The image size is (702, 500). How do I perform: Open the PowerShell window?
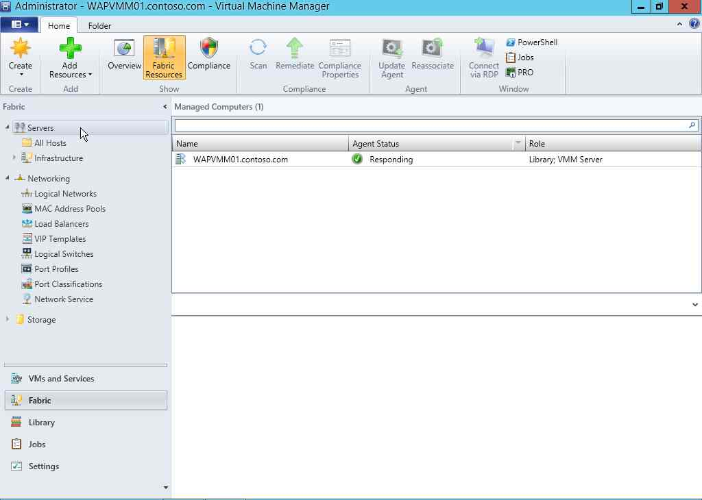click(x=531, y=42)
